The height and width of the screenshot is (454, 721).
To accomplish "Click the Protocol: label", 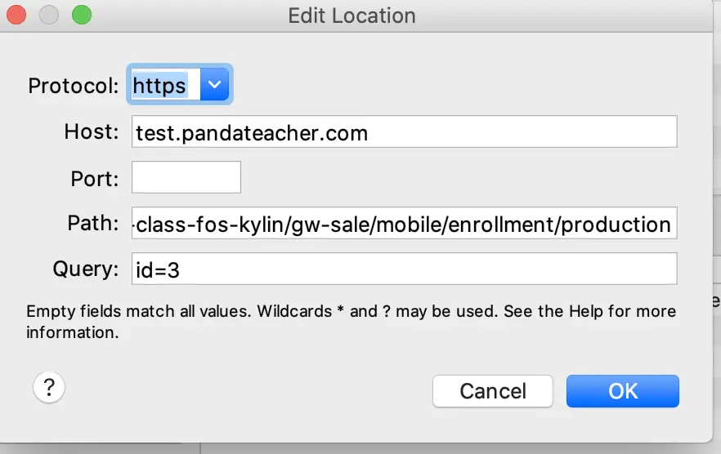I will pos(74,86).
